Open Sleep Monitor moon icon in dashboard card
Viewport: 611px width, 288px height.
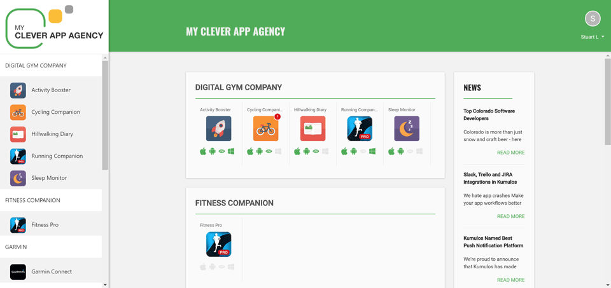407,128
